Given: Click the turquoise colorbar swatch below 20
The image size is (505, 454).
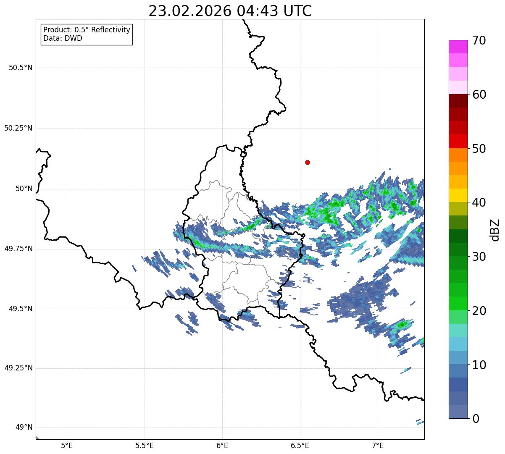Looking at the screenshot, I should pos(458,331).
